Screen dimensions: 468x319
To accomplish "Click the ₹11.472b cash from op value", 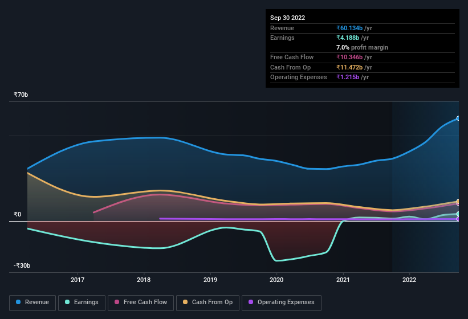I will pyautogui.click(x=349, y=67).
